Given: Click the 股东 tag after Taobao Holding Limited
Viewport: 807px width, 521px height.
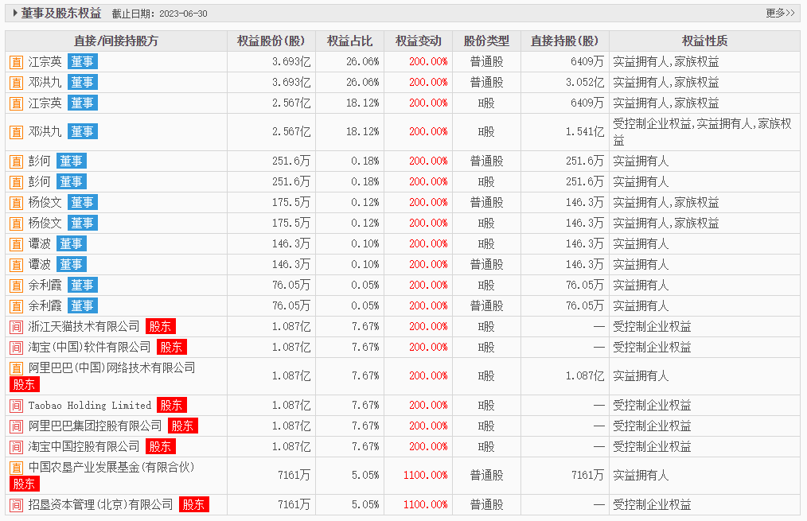Looking at the screenshot, I should click(172, 405).
